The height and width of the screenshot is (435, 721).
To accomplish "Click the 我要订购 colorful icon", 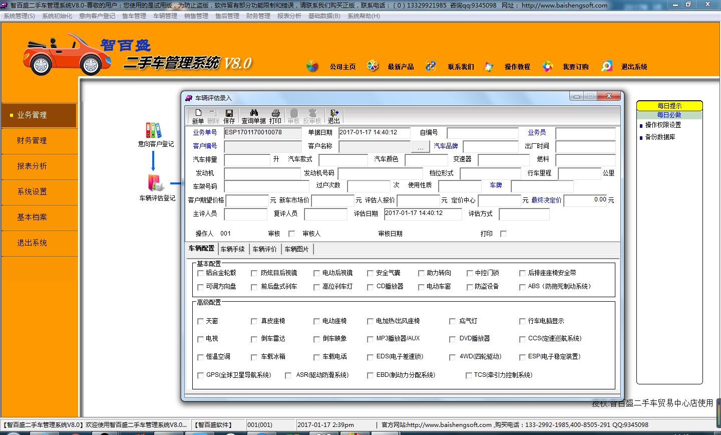I will pyautogui.click(x=548, y=66).
